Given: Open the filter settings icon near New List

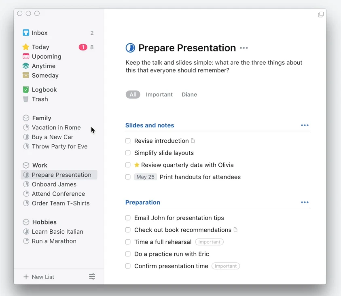Looking at the screenshot, I should click(x=92, y=277).
